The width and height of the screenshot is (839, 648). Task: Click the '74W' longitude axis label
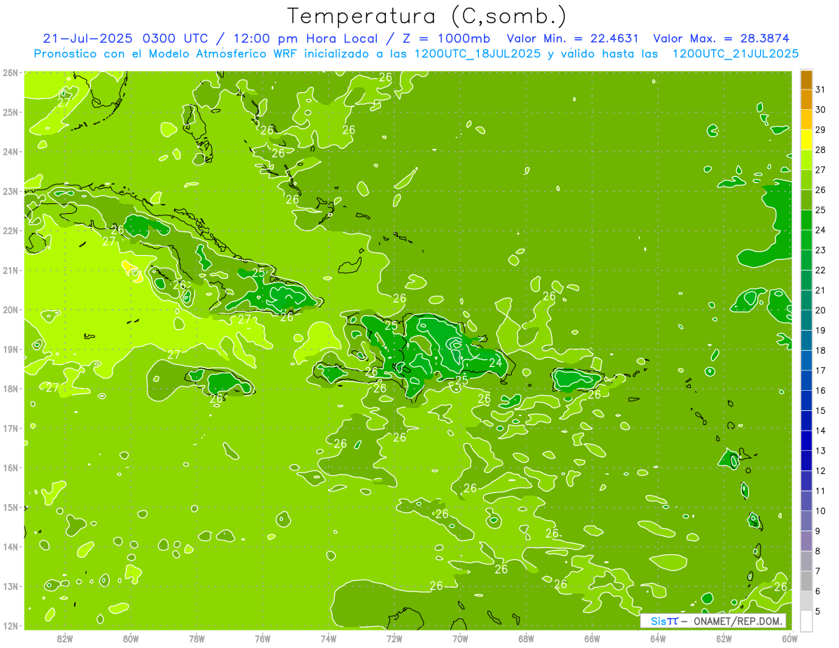coord(329,638)
